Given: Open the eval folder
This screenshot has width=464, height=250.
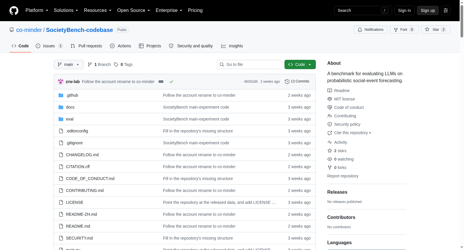Looking at the screenshot, I should 70,119.
